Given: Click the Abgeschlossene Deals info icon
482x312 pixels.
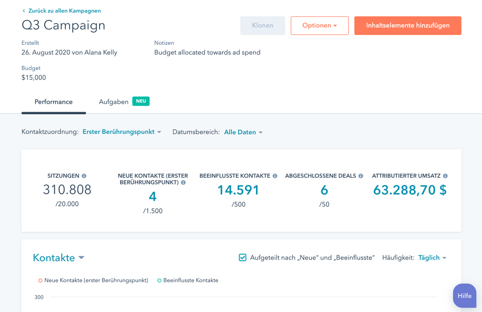Looking at the screenshot, I should pyautogui.click(x=360, y=176).
